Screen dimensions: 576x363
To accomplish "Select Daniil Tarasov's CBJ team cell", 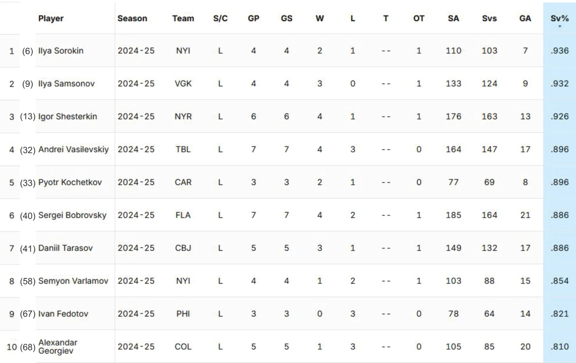I will [183, 248].
